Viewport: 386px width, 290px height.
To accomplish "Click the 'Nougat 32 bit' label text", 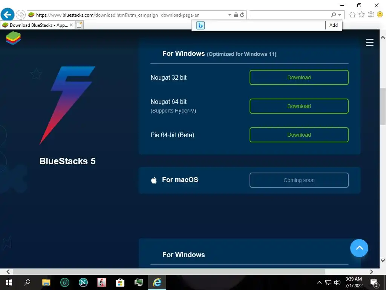I will (168, 77).
